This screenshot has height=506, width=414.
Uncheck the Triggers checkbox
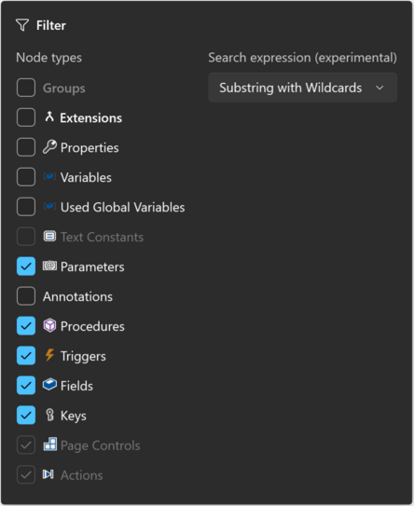point(26,356)
